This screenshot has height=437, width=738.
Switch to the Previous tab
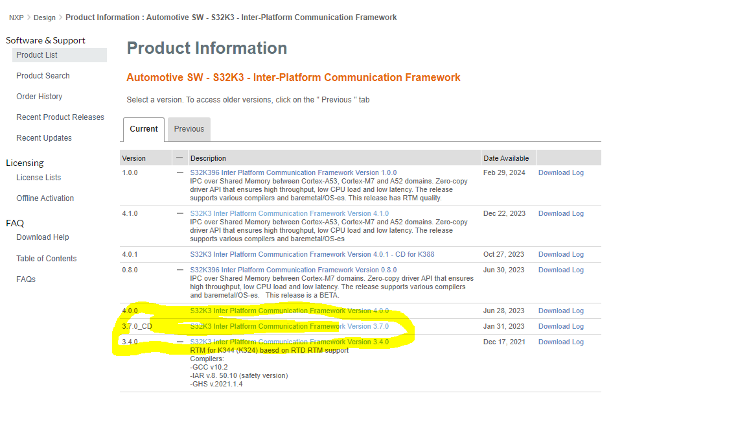(x=189, y=129)
